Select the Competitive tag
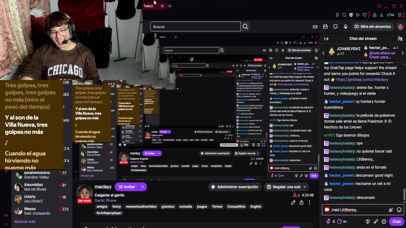This screenshot has height=228, width=406. pos(236,206)
